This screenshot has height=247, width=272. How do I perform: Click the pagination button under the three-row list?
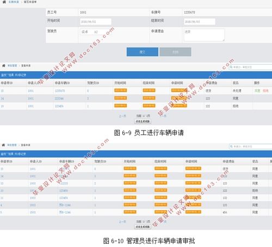point(143,121)
